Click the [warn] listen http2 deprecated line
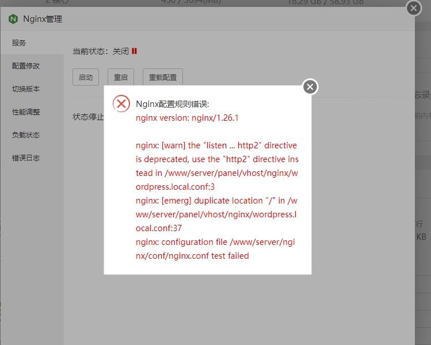This screenshot has height=345, width=431. (x=217, y=166)
